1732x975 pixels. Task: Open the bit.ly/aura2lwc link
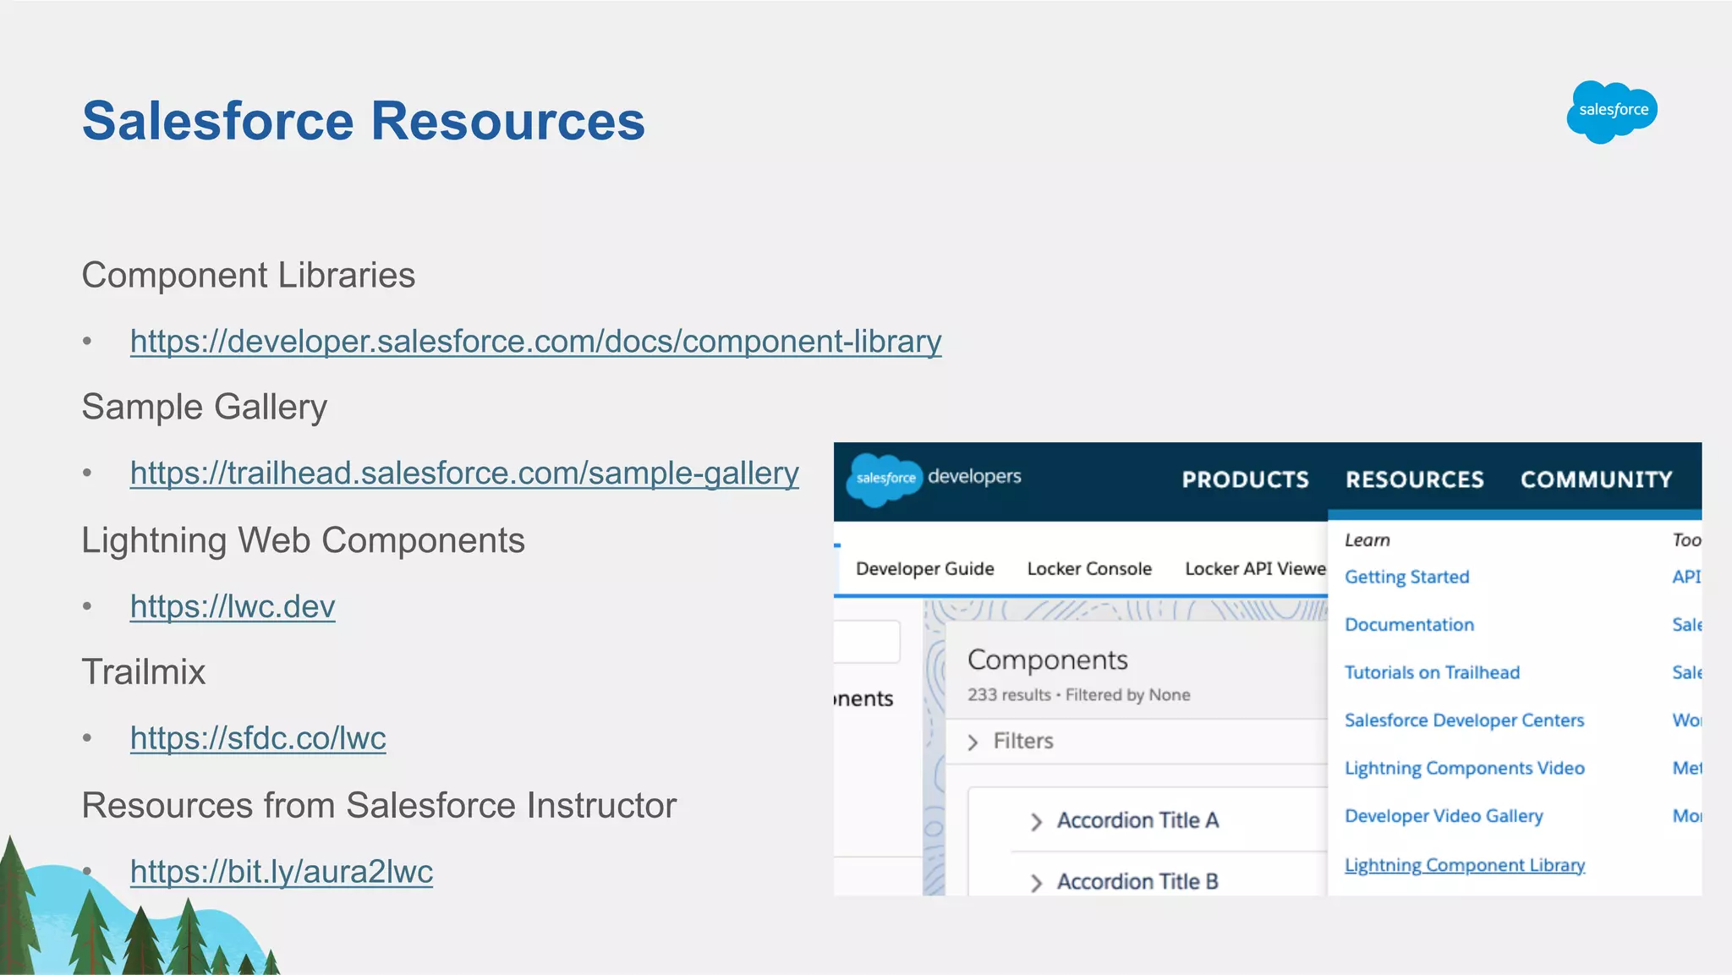tap(282, 871)
